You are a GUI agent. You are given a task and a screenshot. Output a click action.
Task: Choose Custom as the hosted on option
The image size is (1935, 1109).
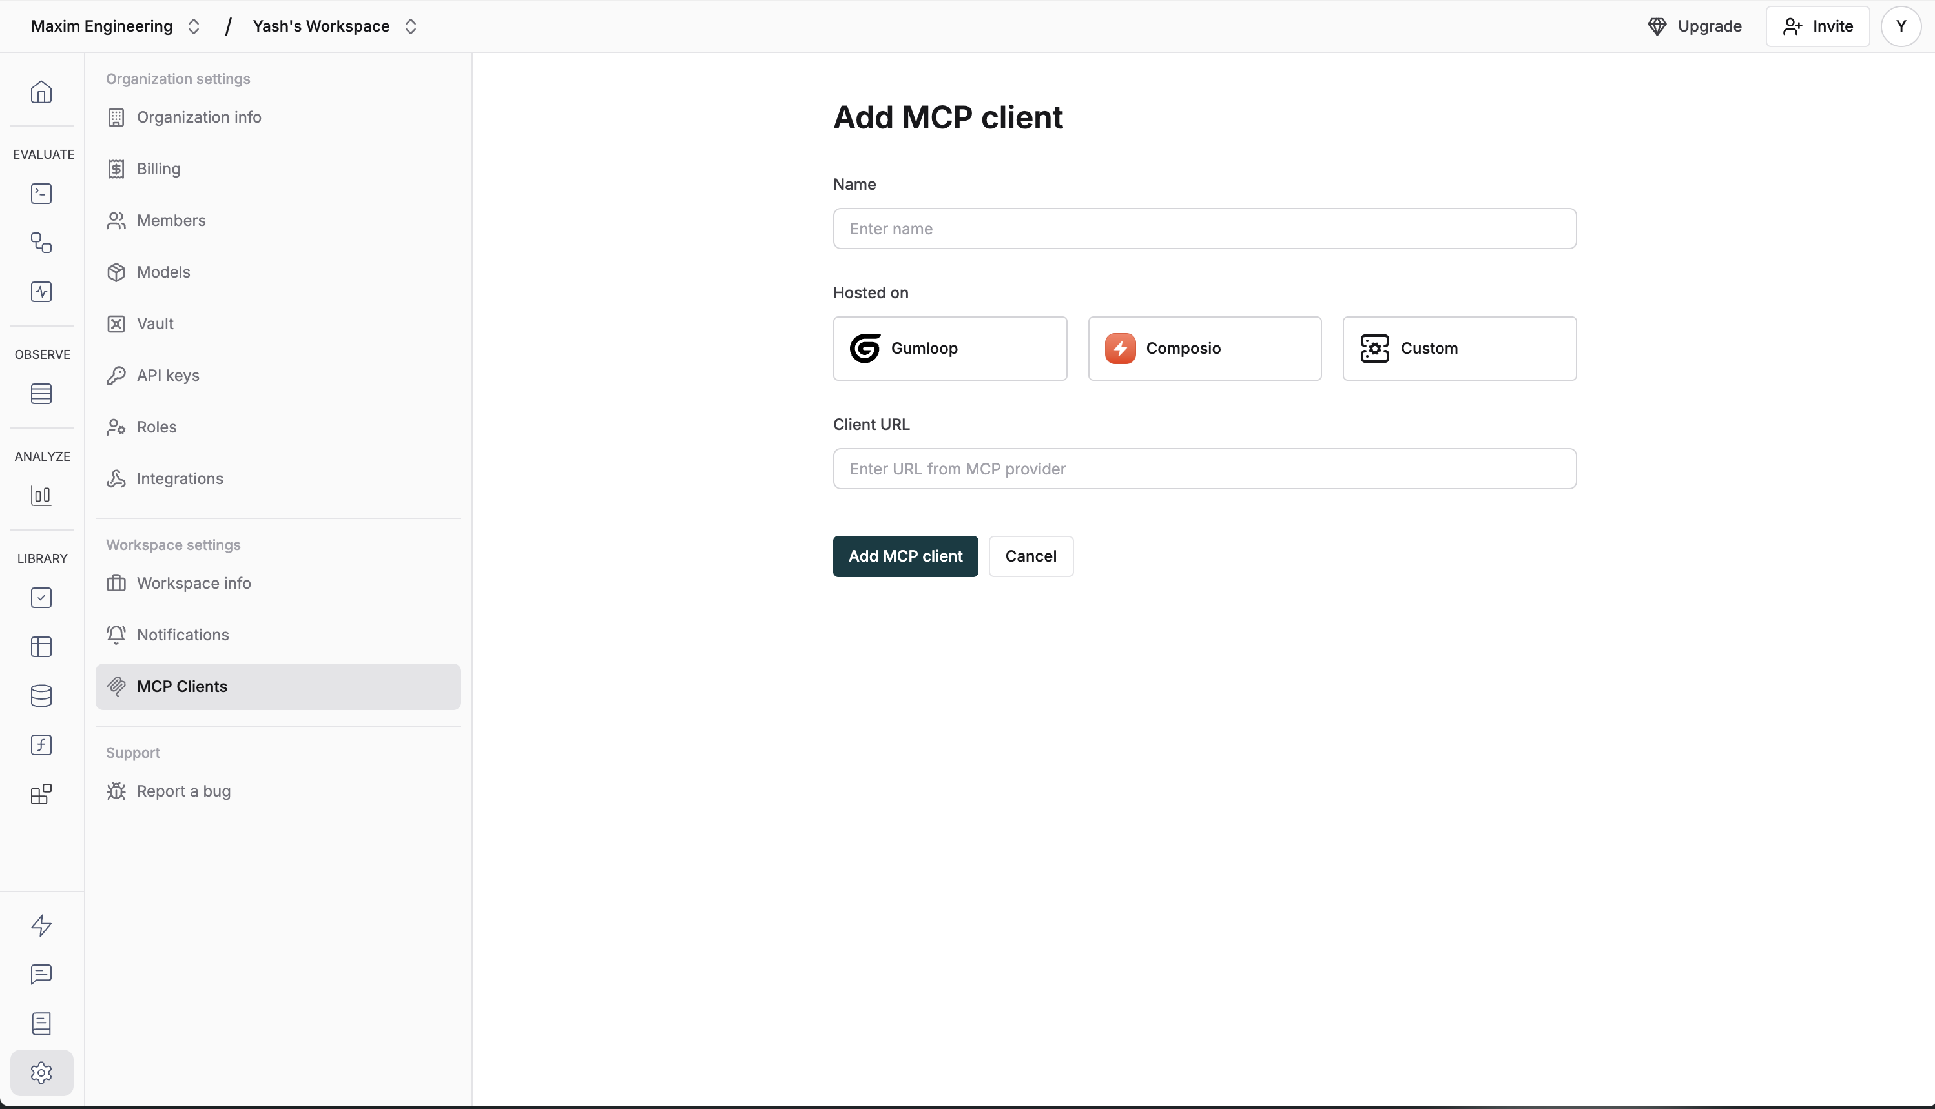(1458, 348)
